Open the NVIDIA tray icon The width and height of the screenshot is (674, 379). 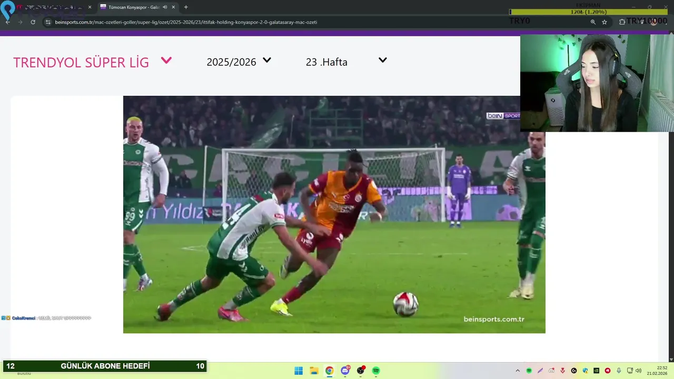pos(596,371)
